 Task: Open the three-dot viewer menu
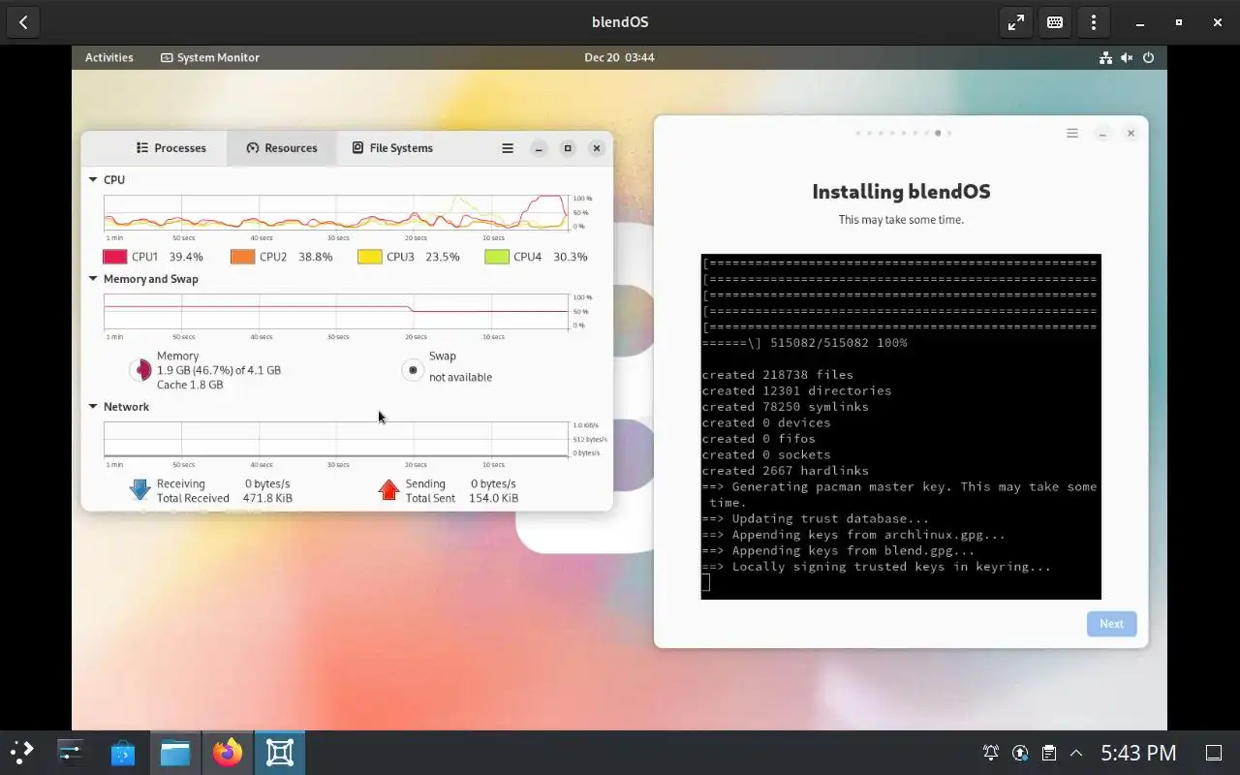pyautogui.click(x=1094, y=22)
